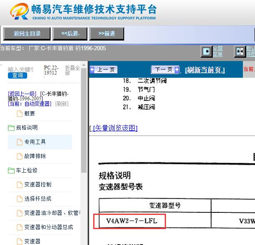Focus the keyword search input field
The image size is (255, 245).
(x=20, y=69)
